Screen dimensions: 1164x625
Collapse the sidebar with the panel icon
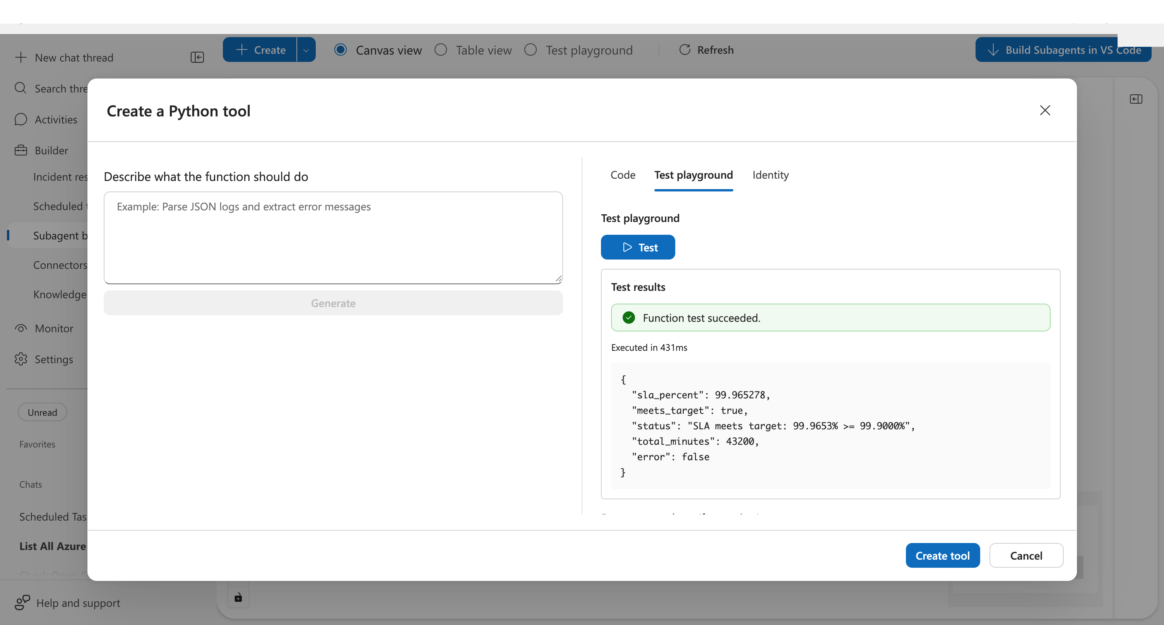point(197,57)
